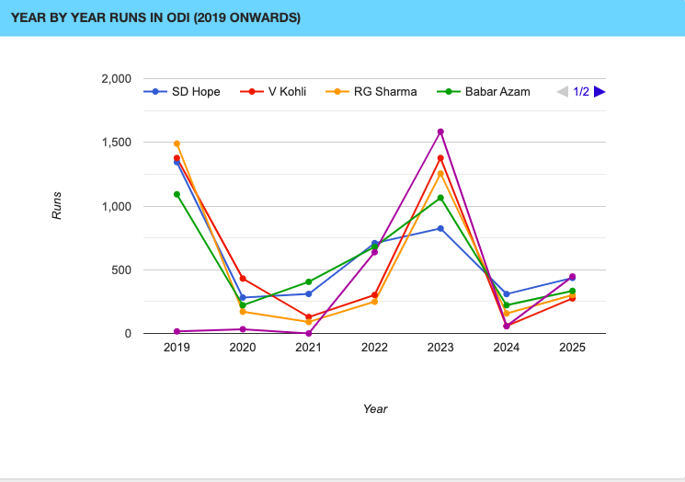Click the orange RG Sharma point for 2023
This screenshot has width=685, height=482.
(x=440, y=173)
